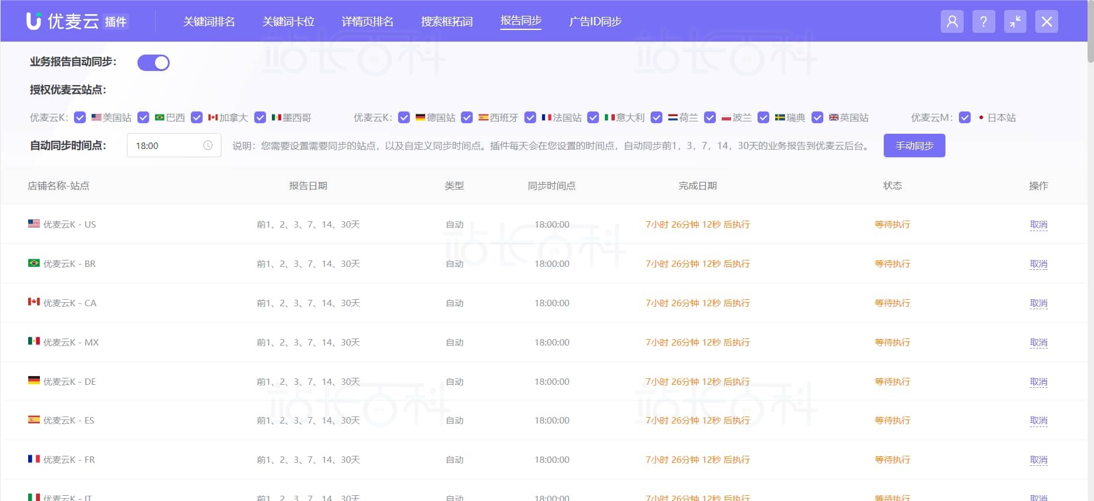This screenshot has width=1094, height=501.
Task: Click 自动 type in 优麦云K - BR row
Action: pos(455,263)
